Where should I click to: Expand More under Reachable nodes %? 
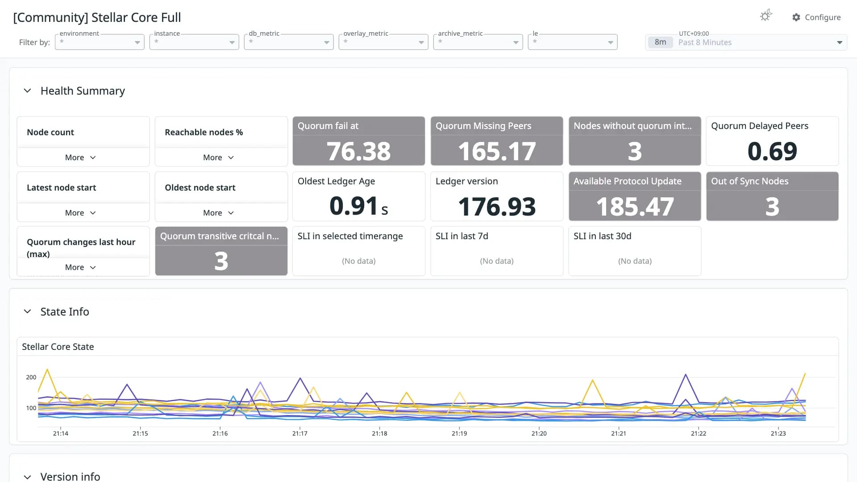click(x=218, y=158)
